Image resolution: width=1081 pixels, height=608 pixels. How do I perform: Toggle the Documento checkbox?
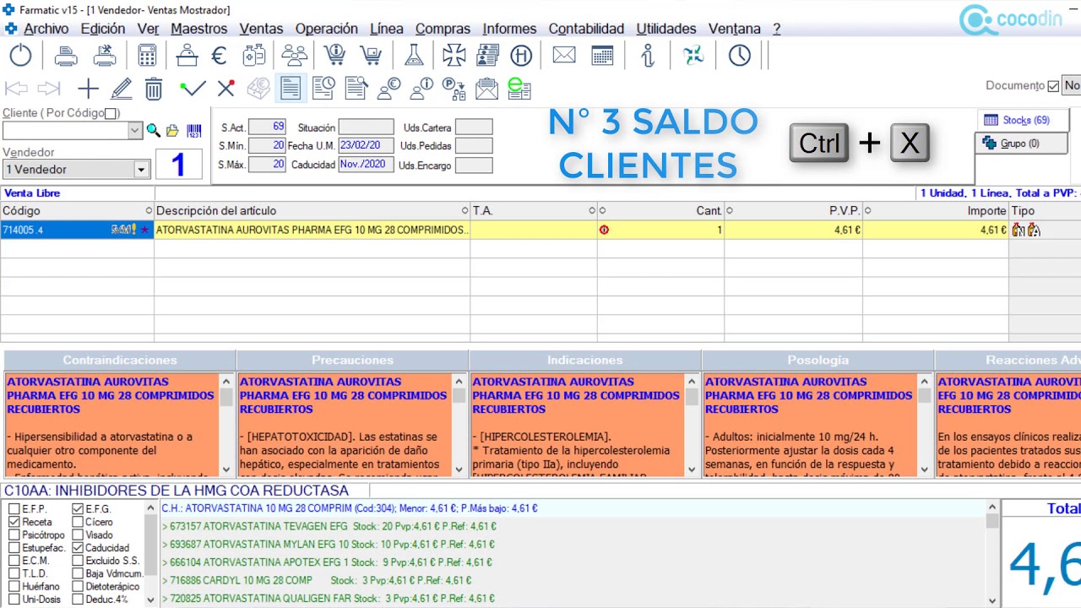point(1052,85)
